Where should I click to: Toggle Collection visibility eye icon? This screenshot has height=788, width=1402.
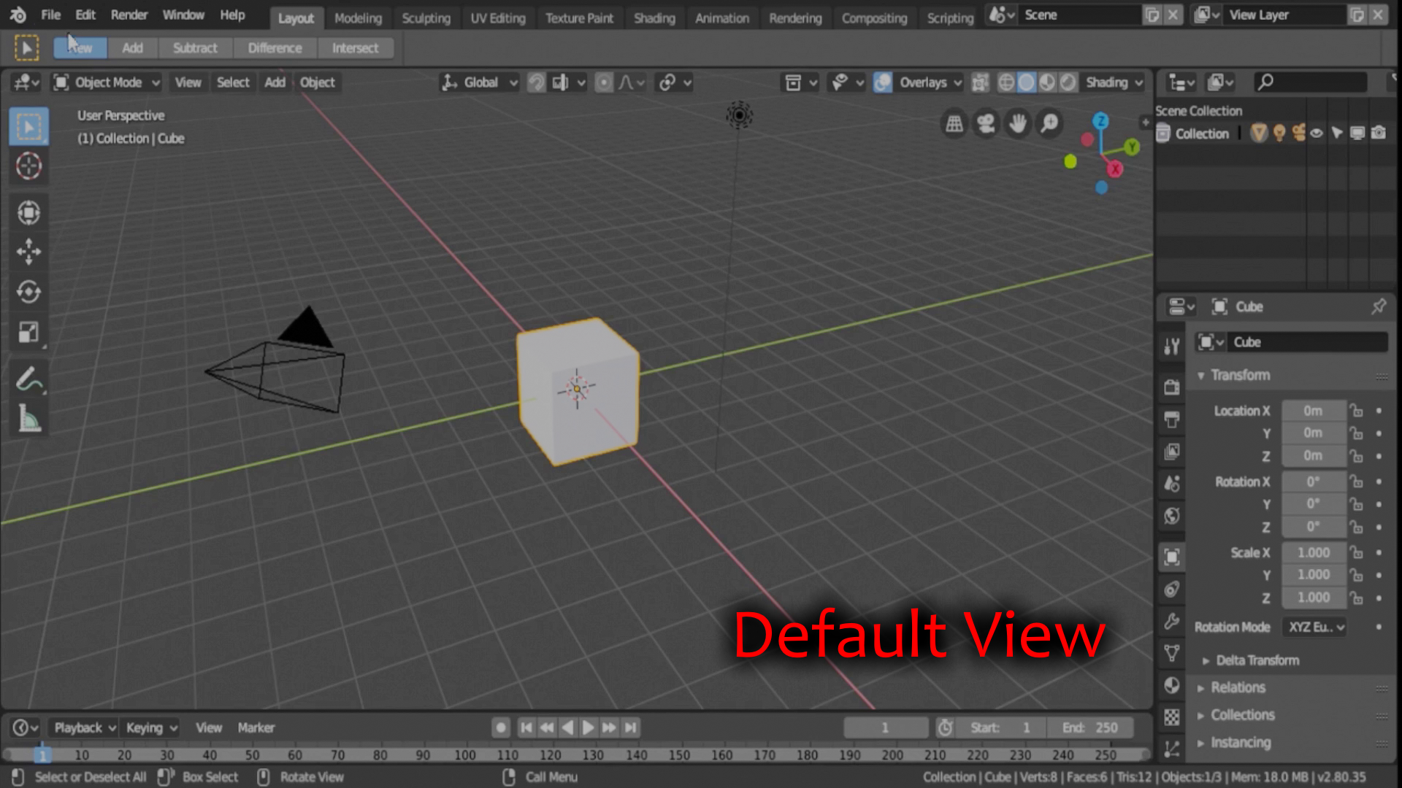click(1317, 133)
